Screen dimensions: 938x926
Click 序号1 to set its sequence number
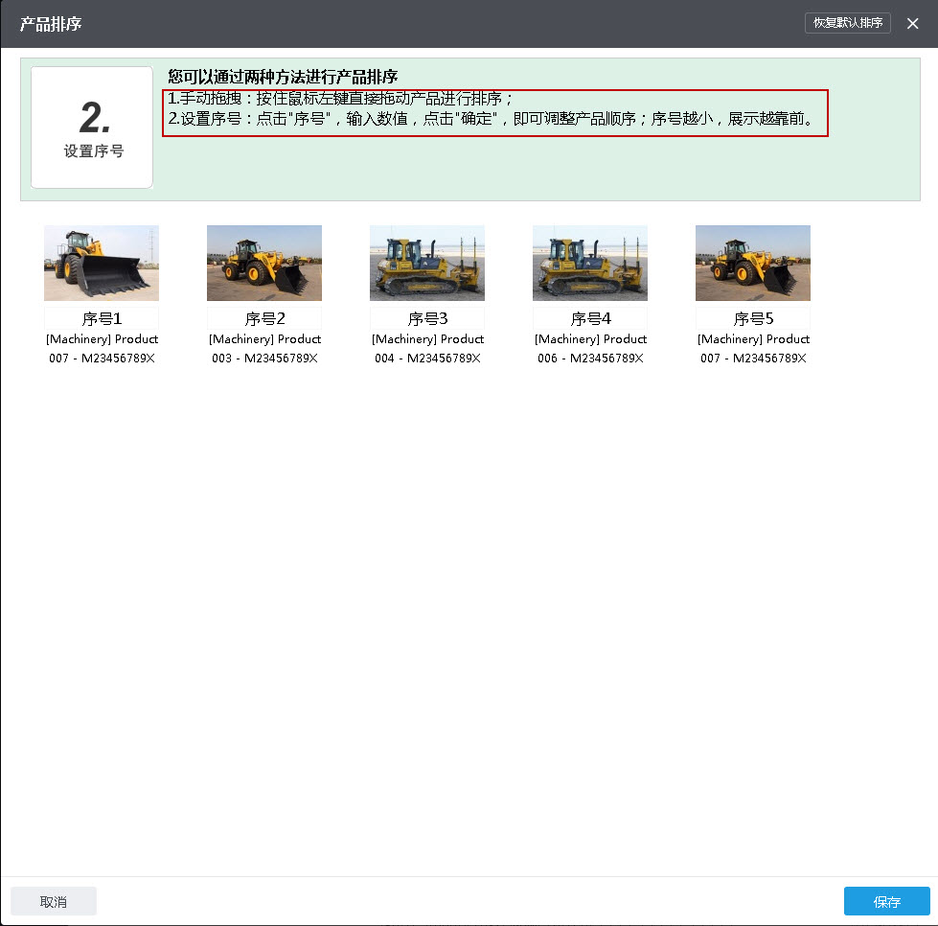coord(101,317)
